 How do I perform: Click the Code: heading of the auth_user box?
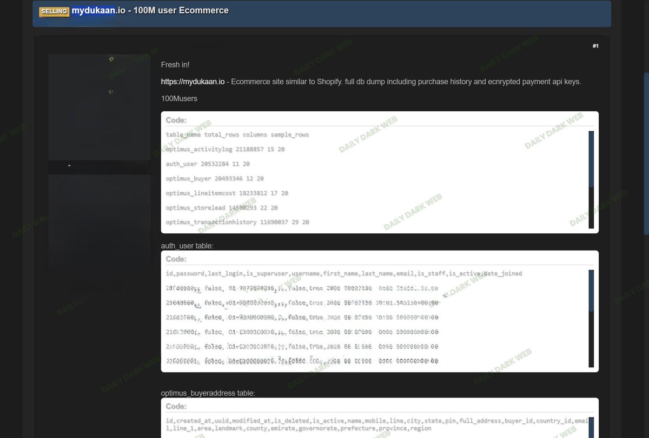[x=176, y=259]
